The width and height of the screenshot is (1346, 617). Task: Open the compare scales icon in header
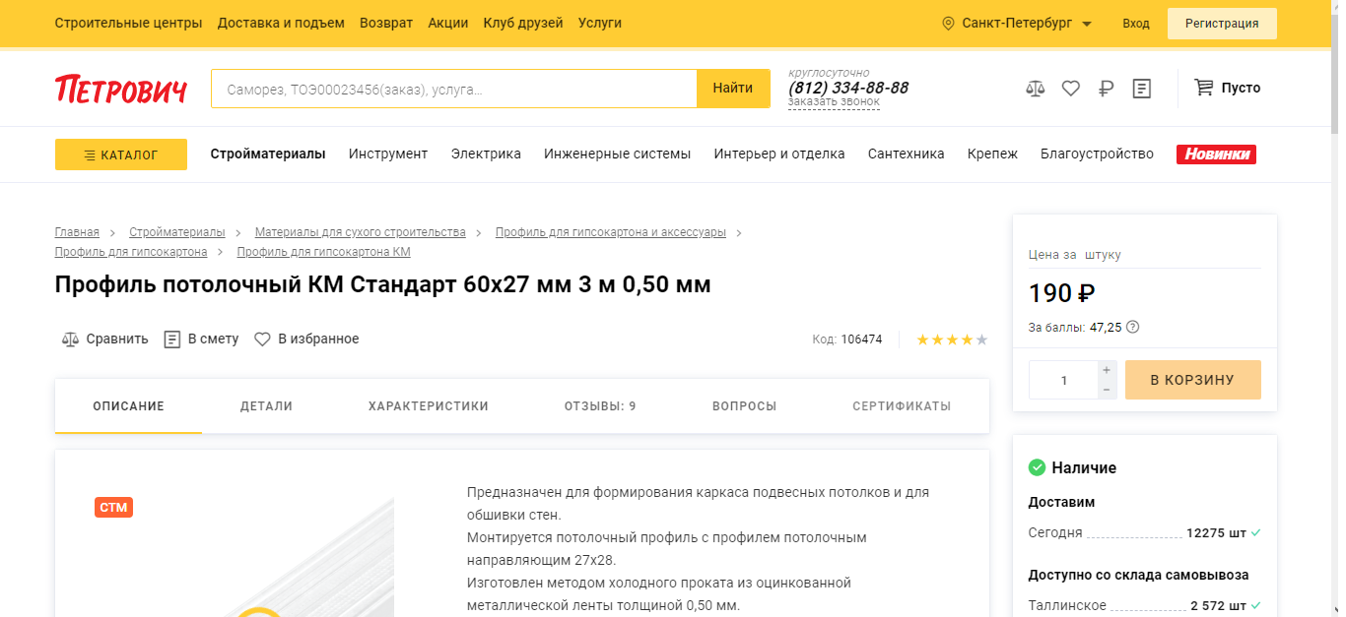pos(1035,89)
